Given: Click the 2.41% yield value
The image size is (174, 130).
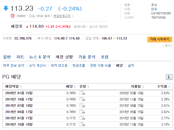Looking at the screenshot, I should point(165,106).
